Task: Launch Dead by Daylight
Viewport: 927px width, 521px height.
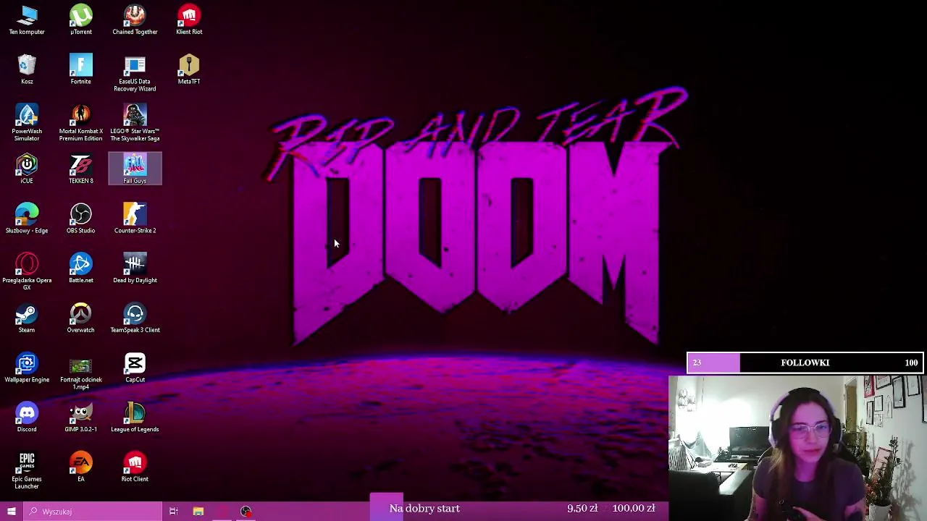Action: [135, 268]
